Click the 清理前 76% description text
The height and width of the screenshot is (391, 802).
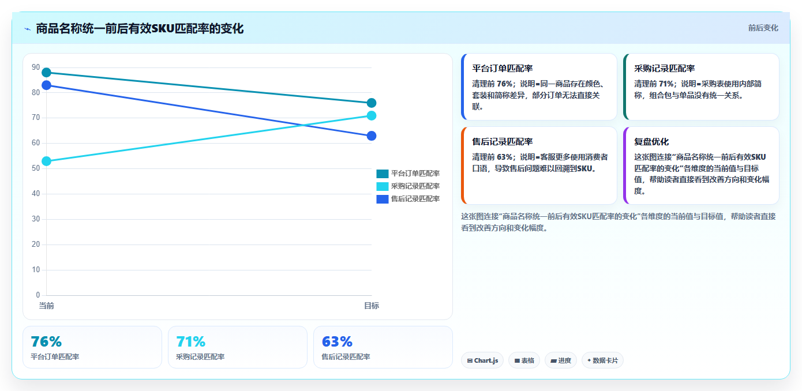click(x=539, y=95)
